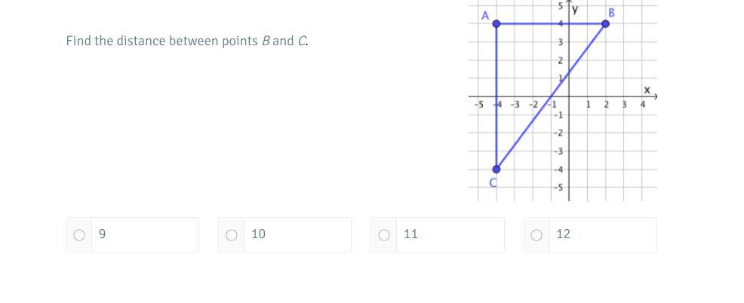744x303 pixels.
Task: Click the letter label A on graph
Action: pos(485,16)
